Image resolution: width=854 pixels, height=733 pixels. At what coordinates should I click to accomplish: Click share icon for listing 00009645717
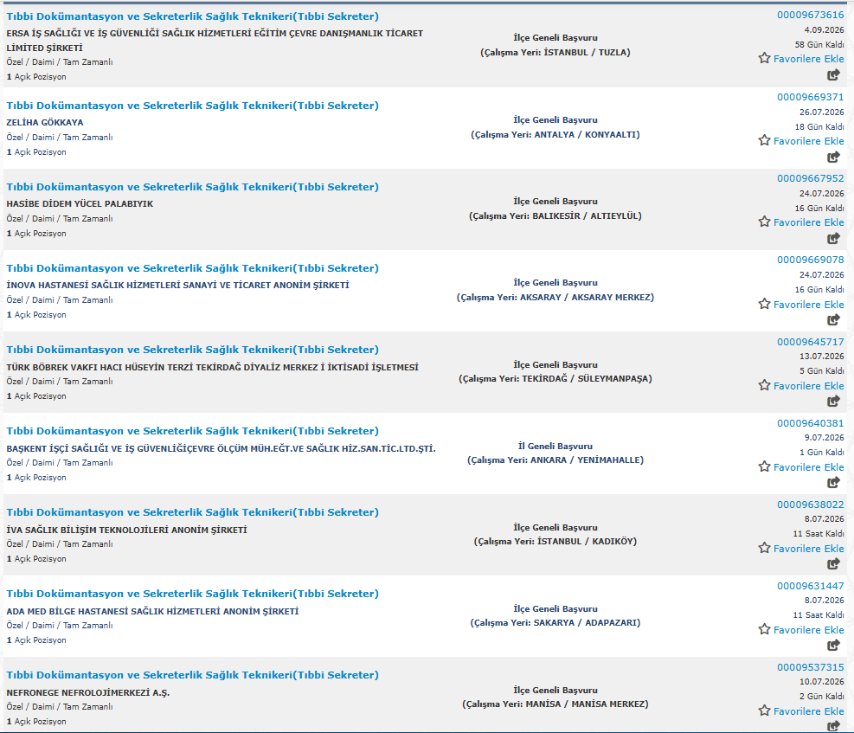pyautogui.click(x=833, y=402)
